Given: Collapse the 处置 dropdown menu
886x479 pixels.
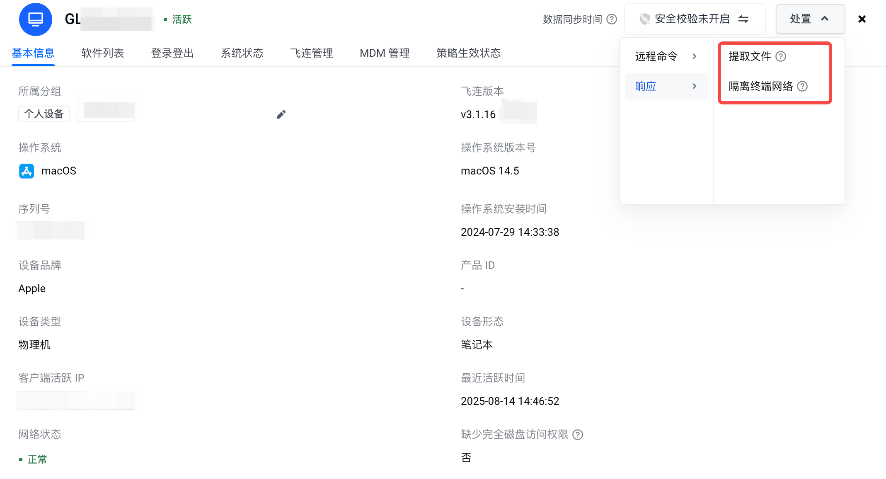Looking at the screenshot, I should point(810,19).
